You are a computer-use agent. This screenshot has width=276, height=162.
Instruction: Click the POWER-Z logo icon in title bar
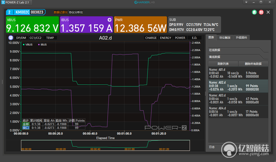point(3,2)
